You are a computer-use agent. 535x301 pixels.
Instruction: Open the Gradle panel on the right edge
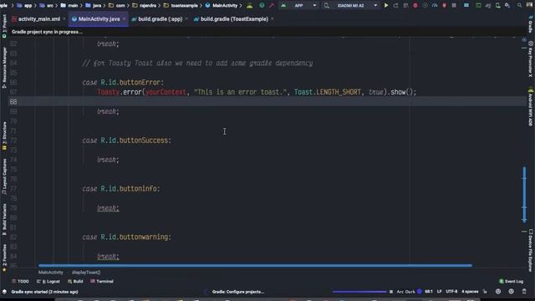(531, 24)
